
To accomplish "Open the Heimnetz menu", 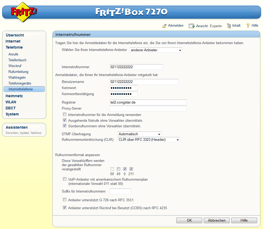I will coord(14,96).
